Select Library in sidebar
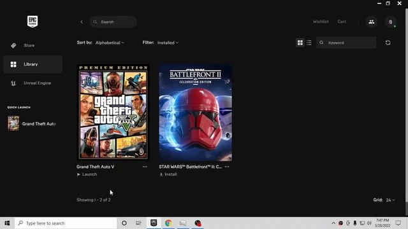Screen dimensions: 408x229 (x=33, y=64)
